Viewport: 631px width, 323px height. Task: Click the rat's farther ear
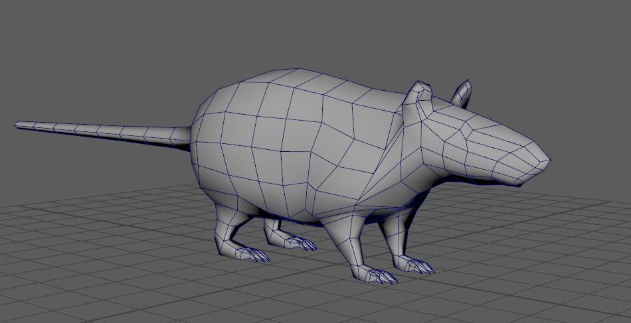[461, 94]
